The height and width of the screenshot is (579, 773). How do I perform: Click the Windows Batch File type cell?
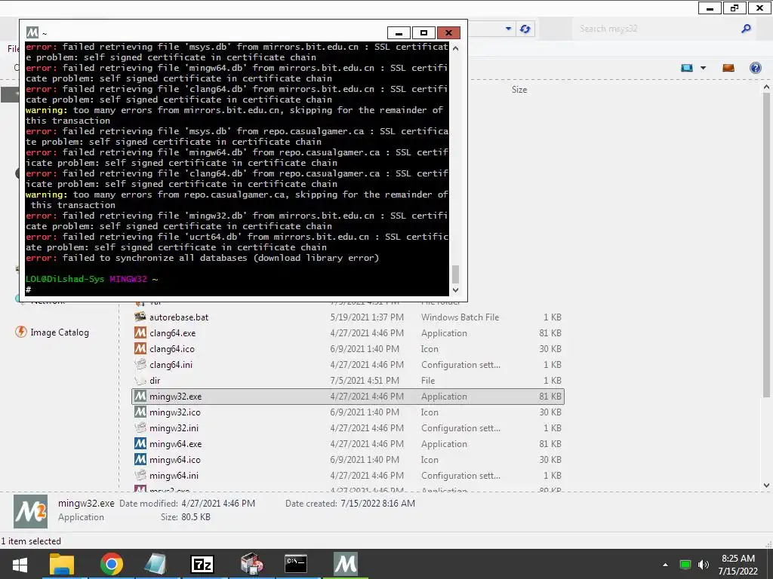pyautogui.click(x=460, y=317)
